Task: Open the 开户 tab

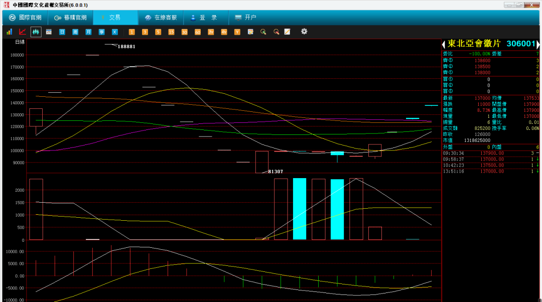Action: 245,17
